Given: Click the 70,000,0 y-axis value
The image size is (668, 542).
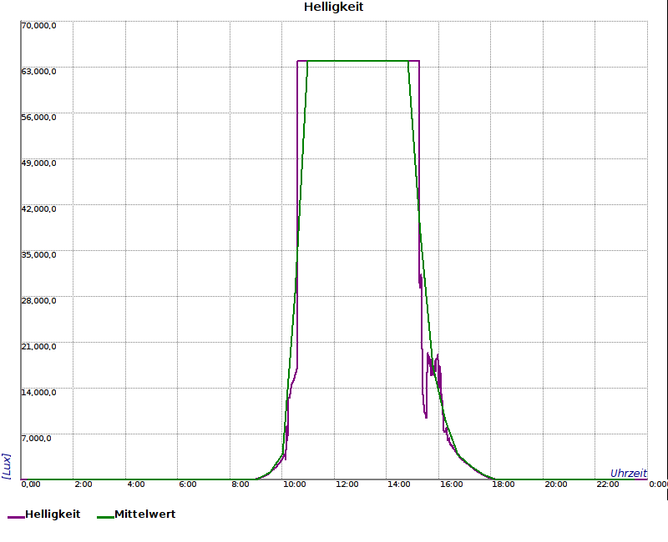Looking at the screenshot, I should (x=38, y=26).
